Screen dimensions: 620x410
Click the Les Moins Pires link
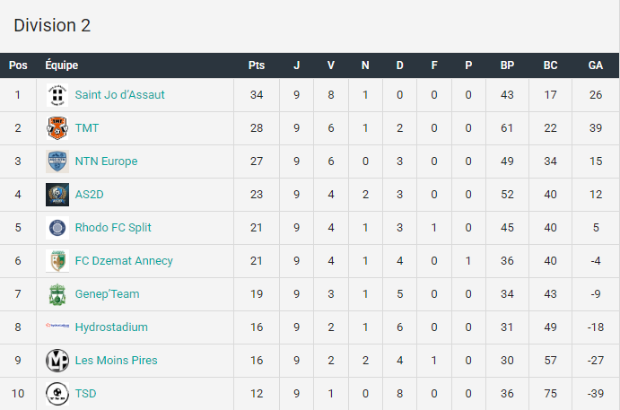[x=117, y=361]
